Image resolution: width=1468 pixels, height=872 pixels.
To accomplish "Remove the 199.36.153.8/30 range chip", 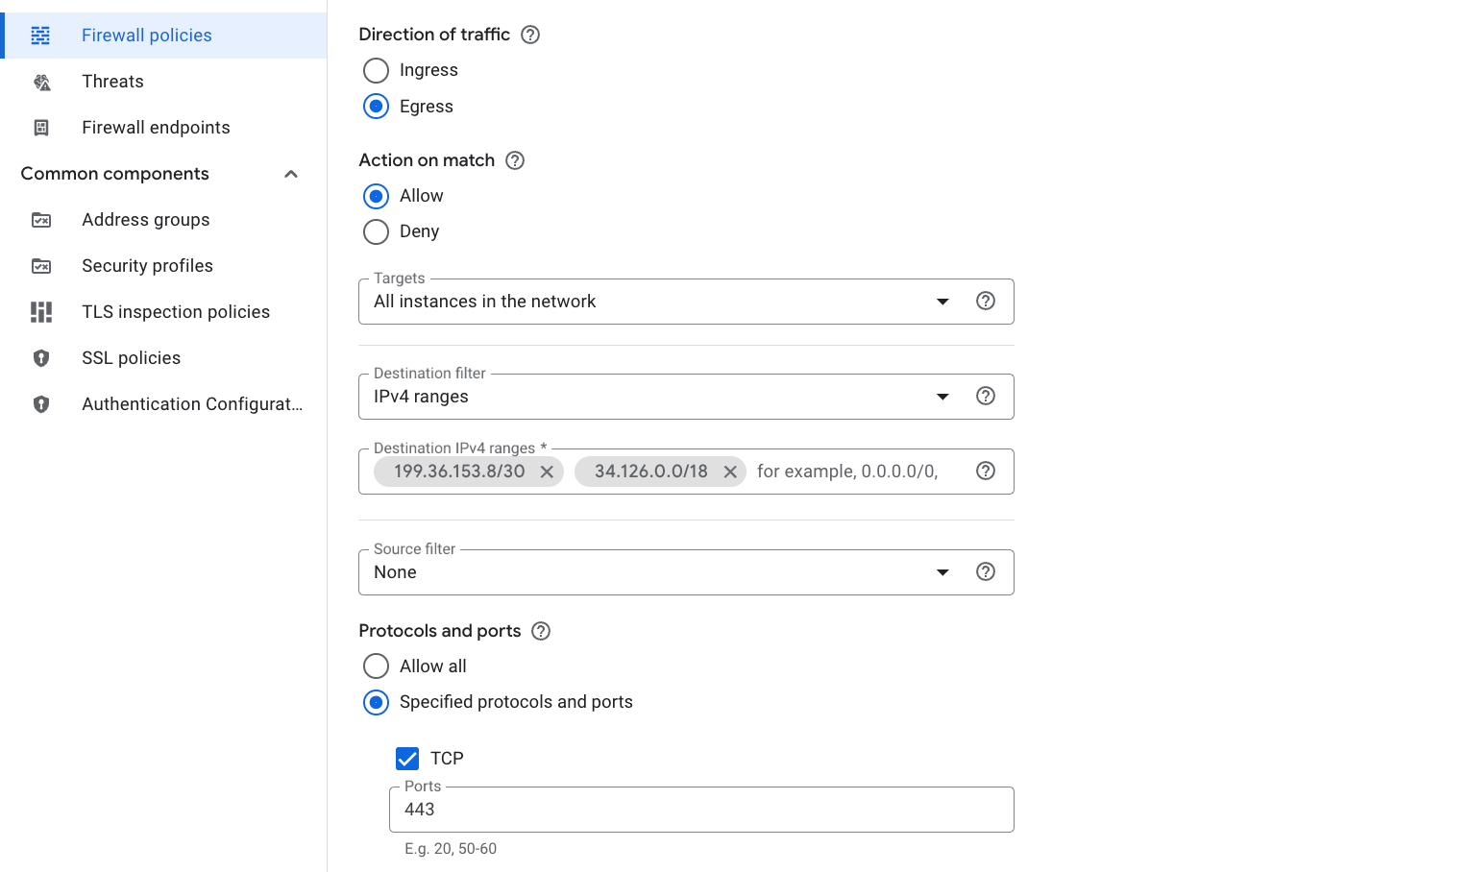I will pyautogui.click(x=547, y=472).
